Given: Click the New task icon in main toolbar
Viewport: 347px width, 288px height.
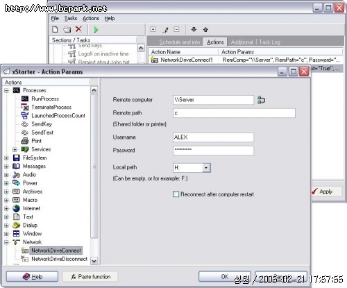Looking at the screenshot, I should tap(55, 30).
